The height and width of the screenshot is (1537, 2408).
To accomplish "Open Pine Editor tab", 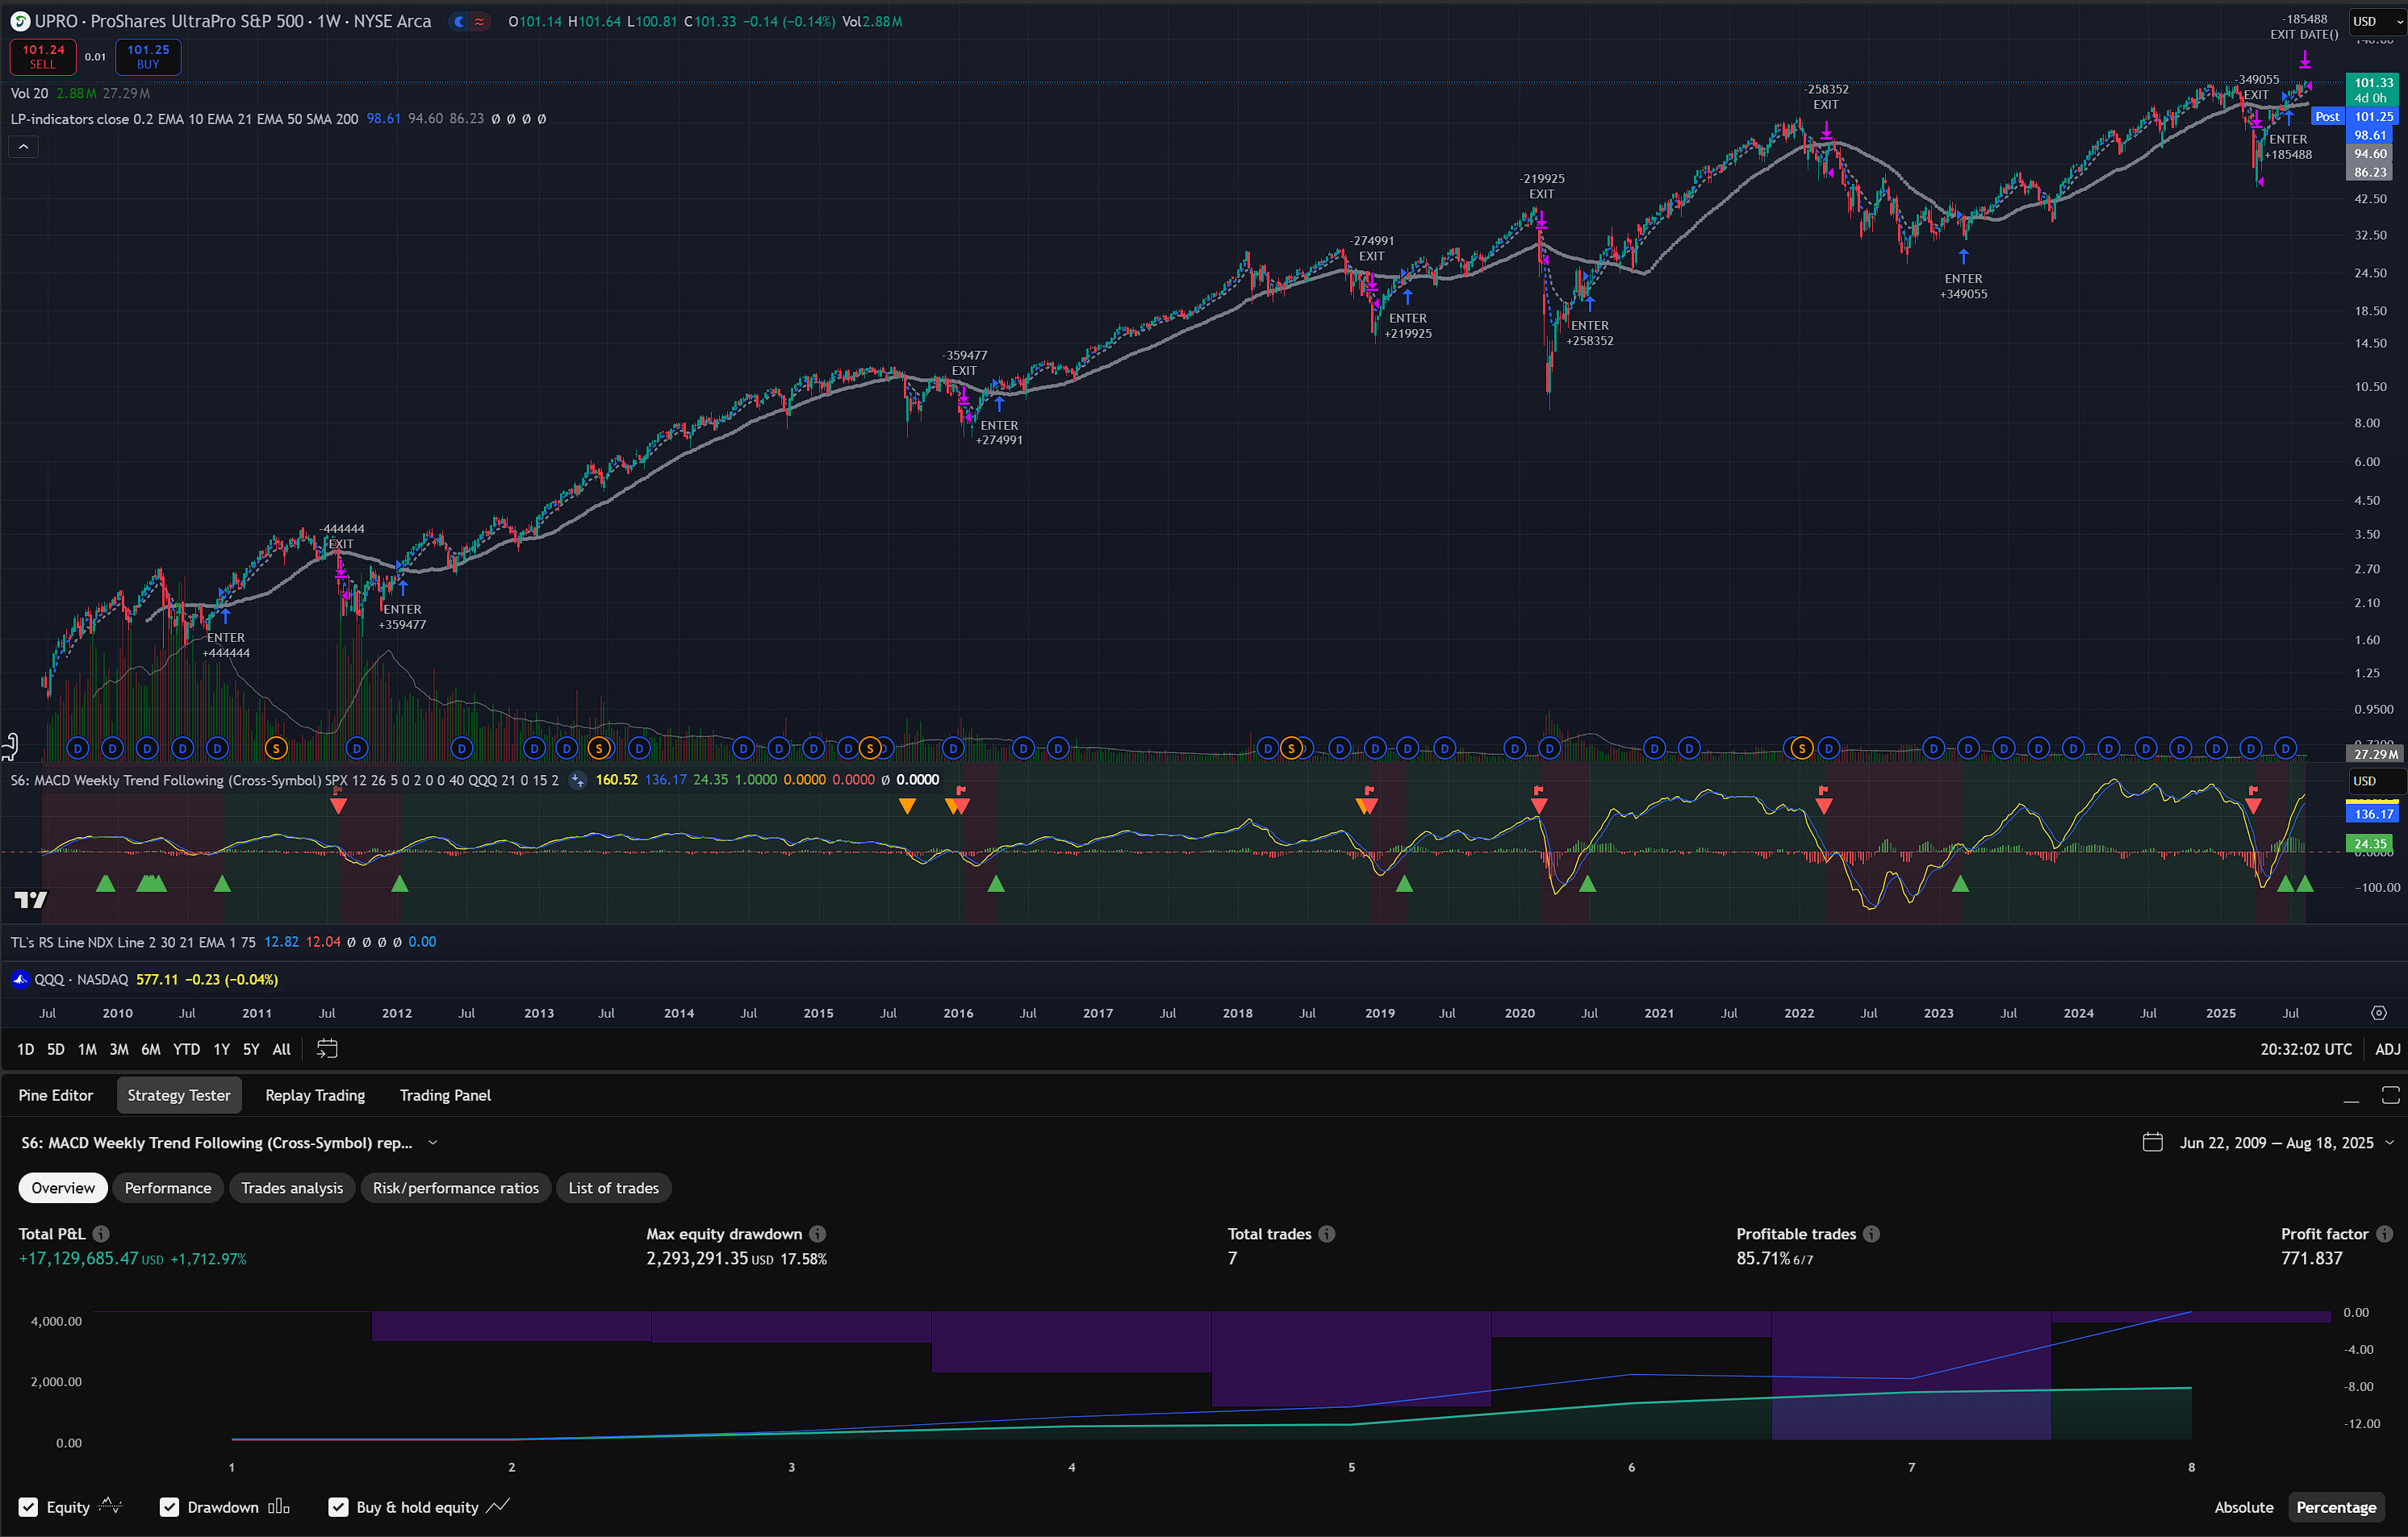I will (x=56, y=1095).
